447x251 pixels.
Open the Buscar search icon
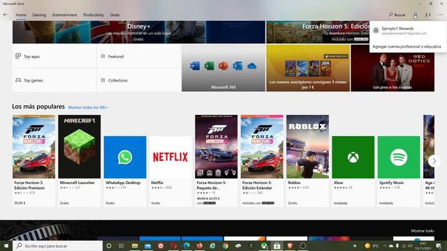(x=397, y=15)
